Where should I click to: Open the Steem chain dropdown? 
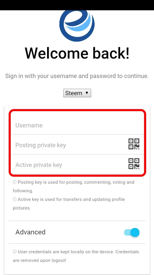[77, 93]
